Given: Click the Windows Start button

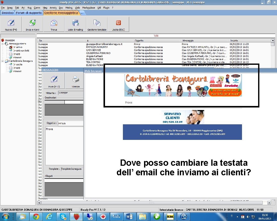Looking at the screenshot, I should click(5, 216).
